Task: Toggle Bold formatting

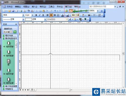Action: pyautogui.click(x=36, y=15)
